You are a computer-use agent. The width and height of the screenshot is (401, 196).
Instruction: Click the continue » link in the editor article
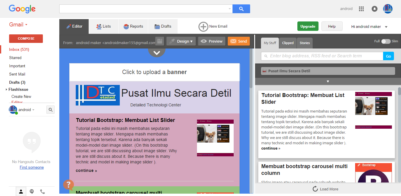point(86,170)
